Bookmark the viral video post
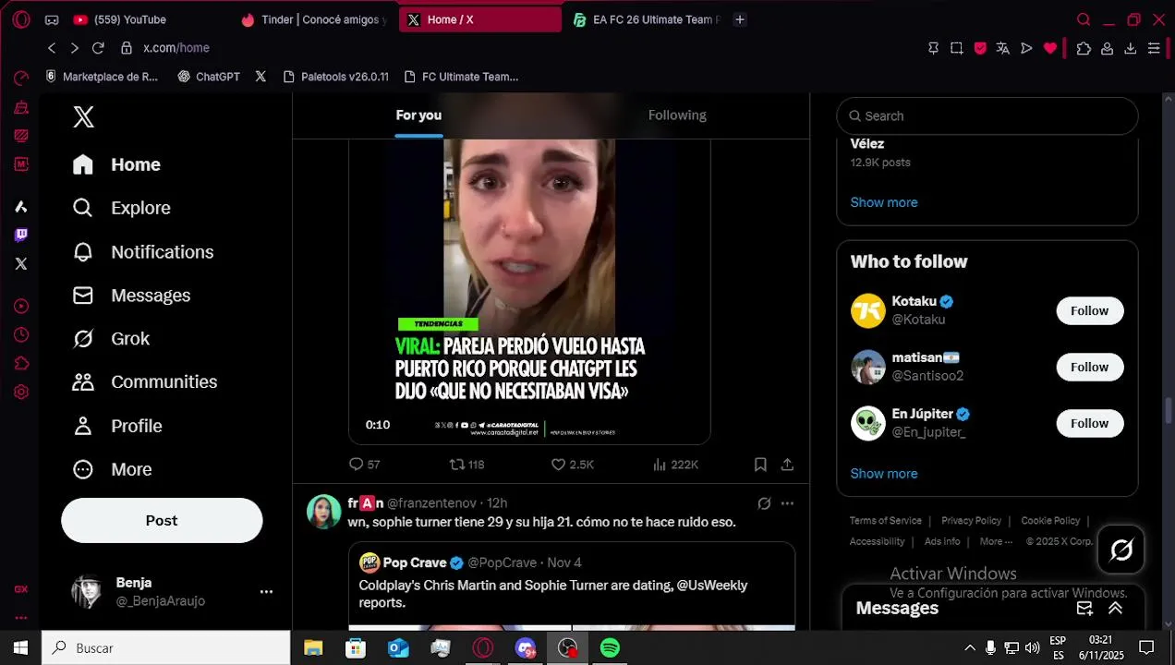The height and width of the screenshot is (665, 1175). pos(760,465)
